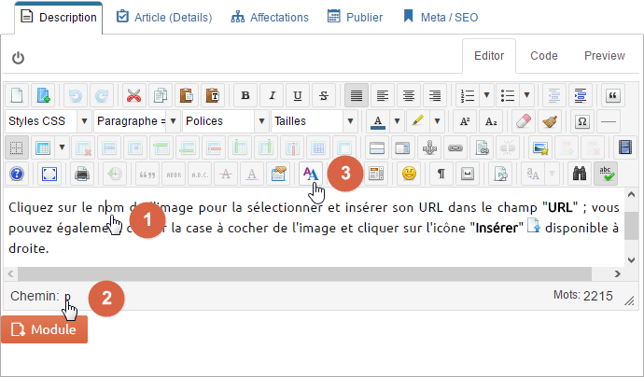Click the New Document icon
Screen dimensions: 644x377
[x=17, y=95]
